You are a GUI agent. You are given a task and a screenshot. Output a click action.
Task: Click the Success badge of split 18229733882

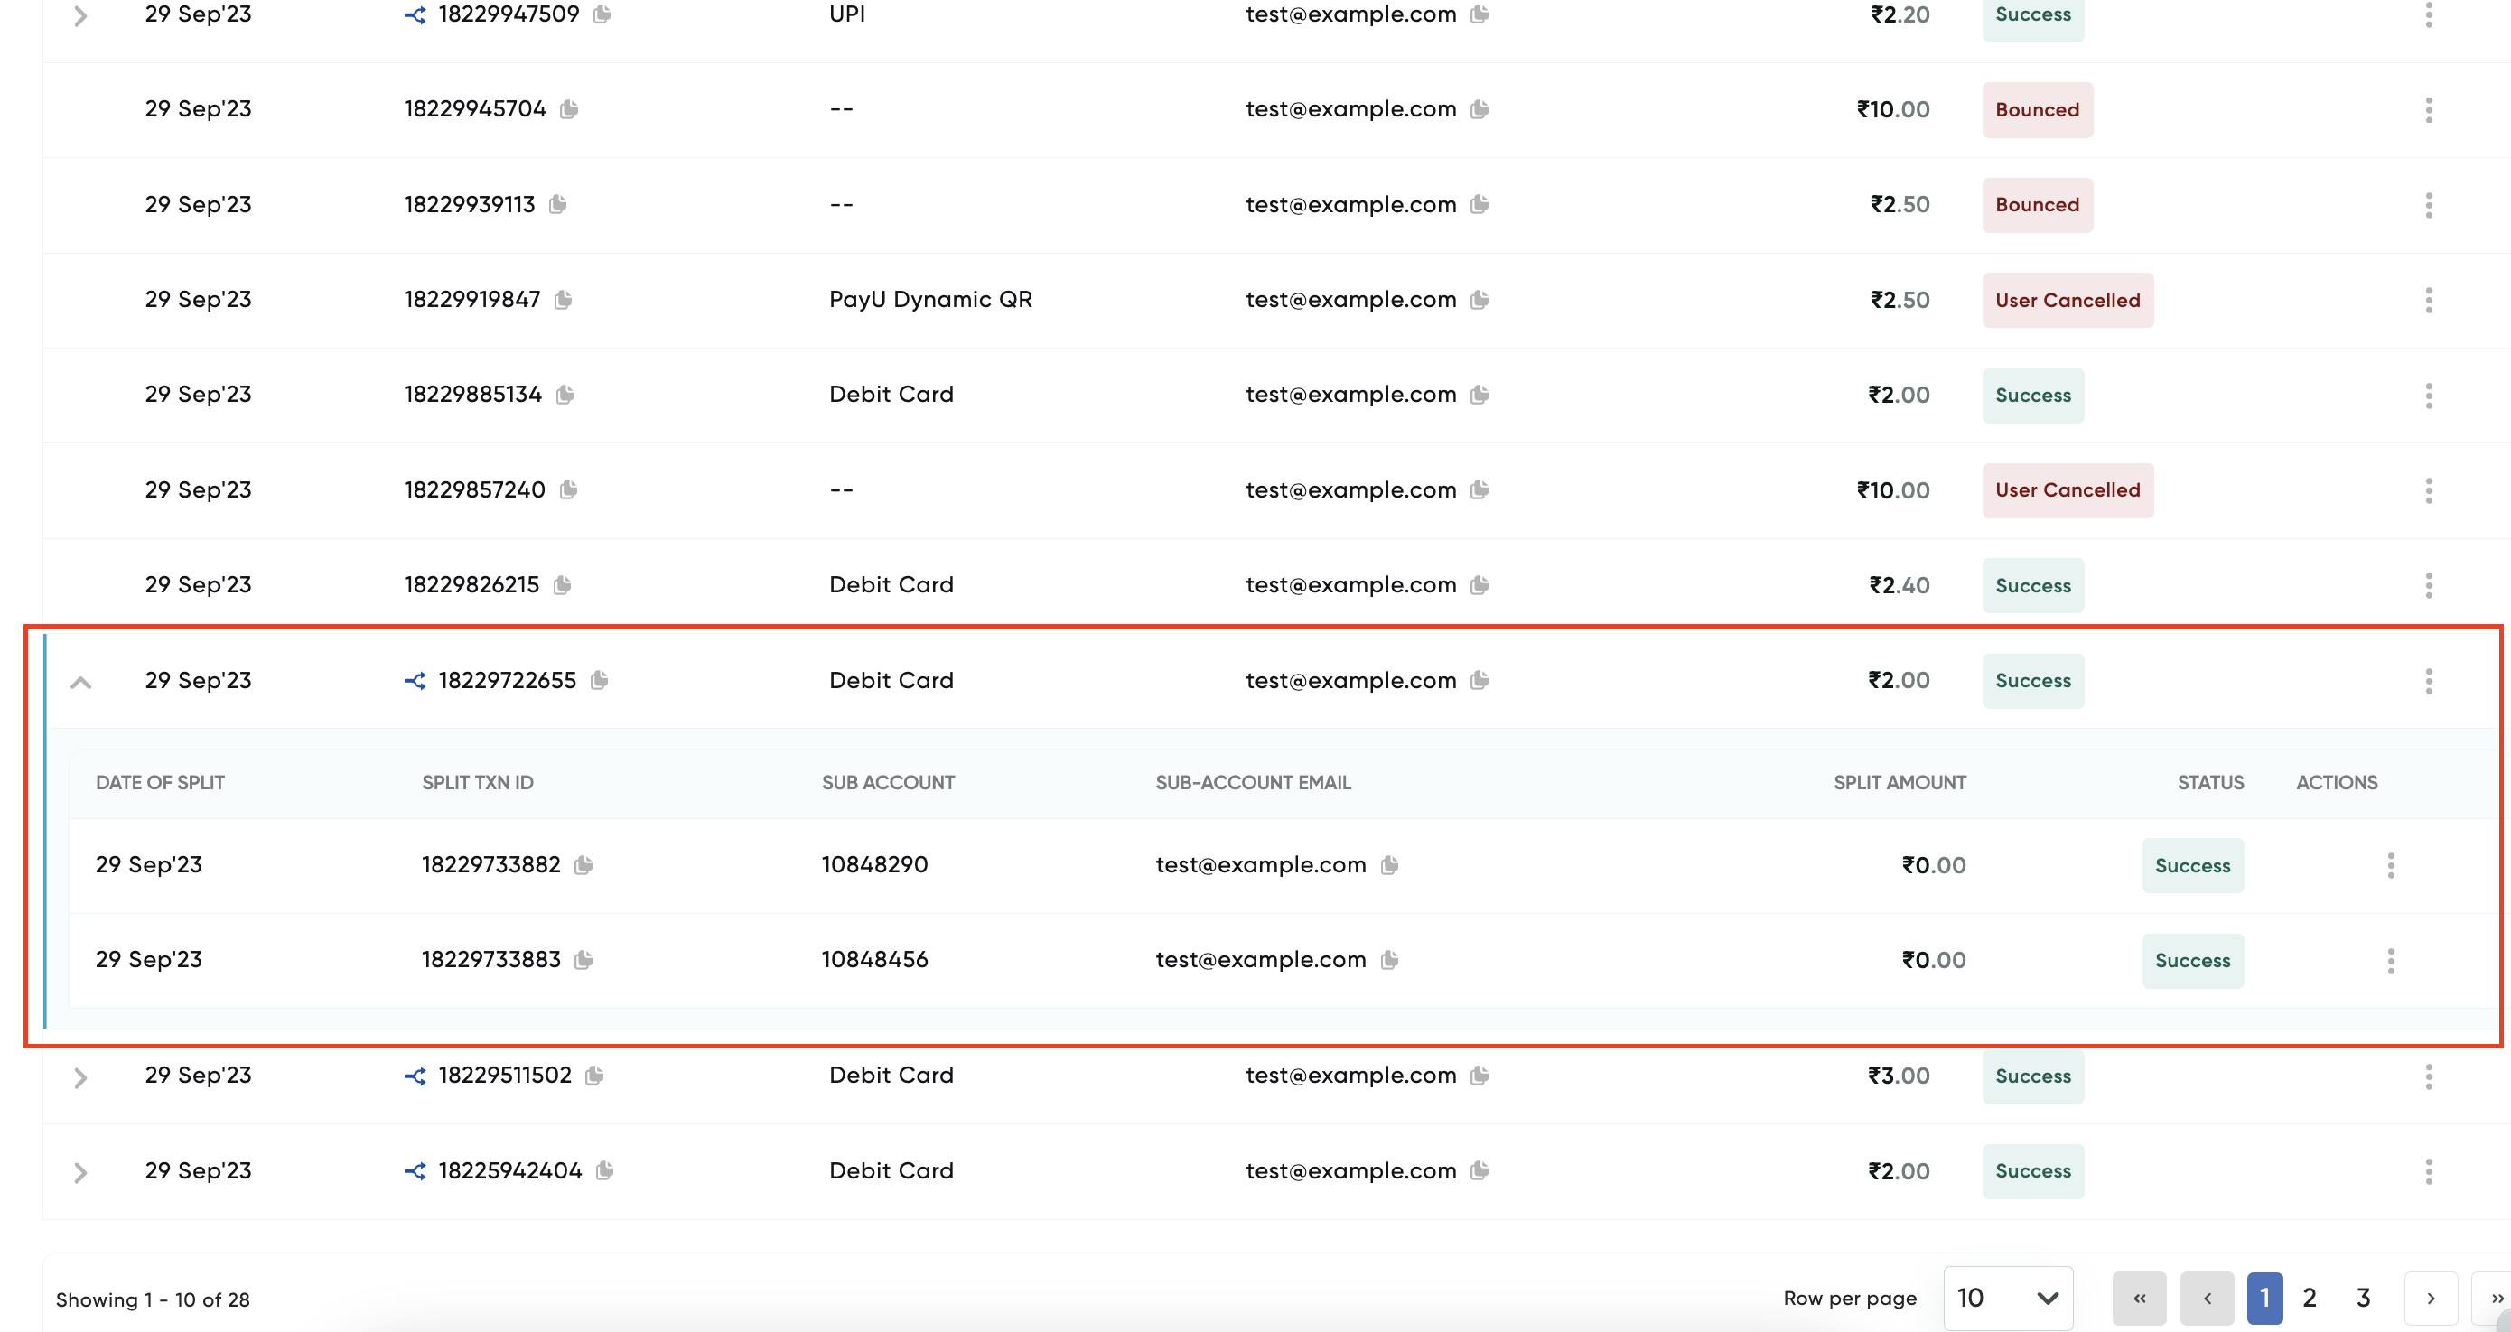2191,865
